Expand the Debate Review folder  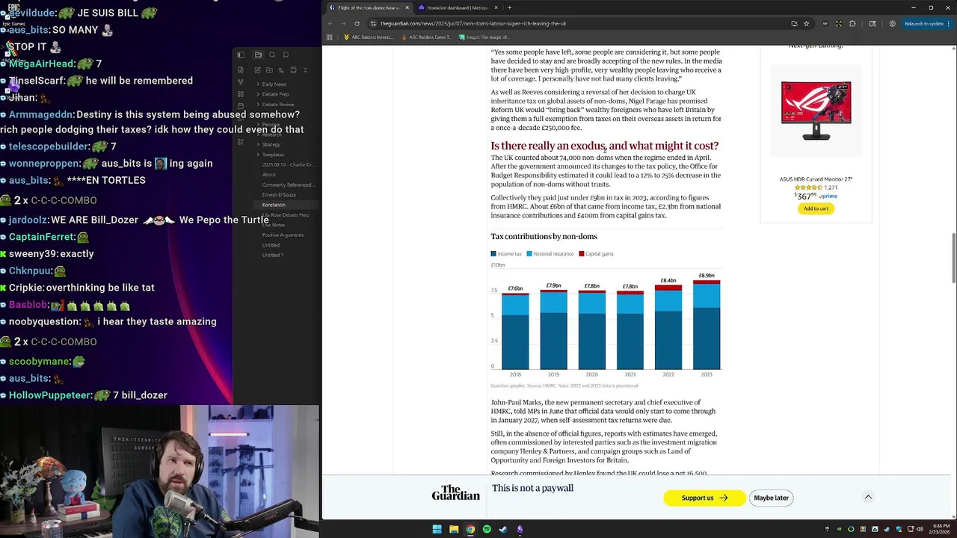point(276,105)
